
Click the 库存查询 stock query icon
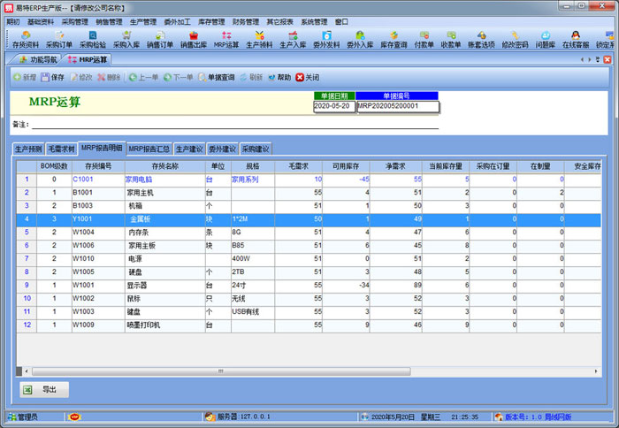point(394,39)
